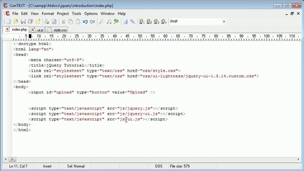
Task: Open the Help menu
Action: click(x=122, y=14)
